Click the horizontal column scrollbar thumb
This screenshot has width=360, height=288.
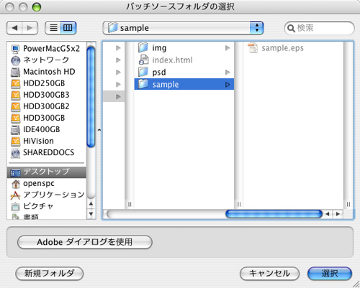tap(274, 214)
